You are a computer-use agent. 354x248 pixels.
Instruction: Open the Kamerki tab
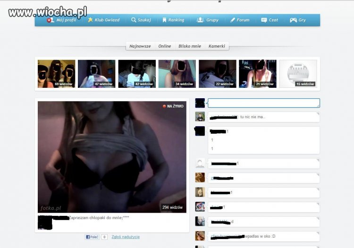pyautogui.click(x=217, y=46)
